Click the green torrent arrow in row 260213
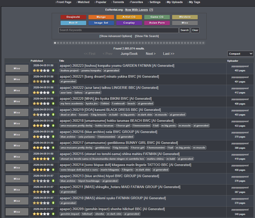The width and height of the screenshot is (255, 218). 53,181
